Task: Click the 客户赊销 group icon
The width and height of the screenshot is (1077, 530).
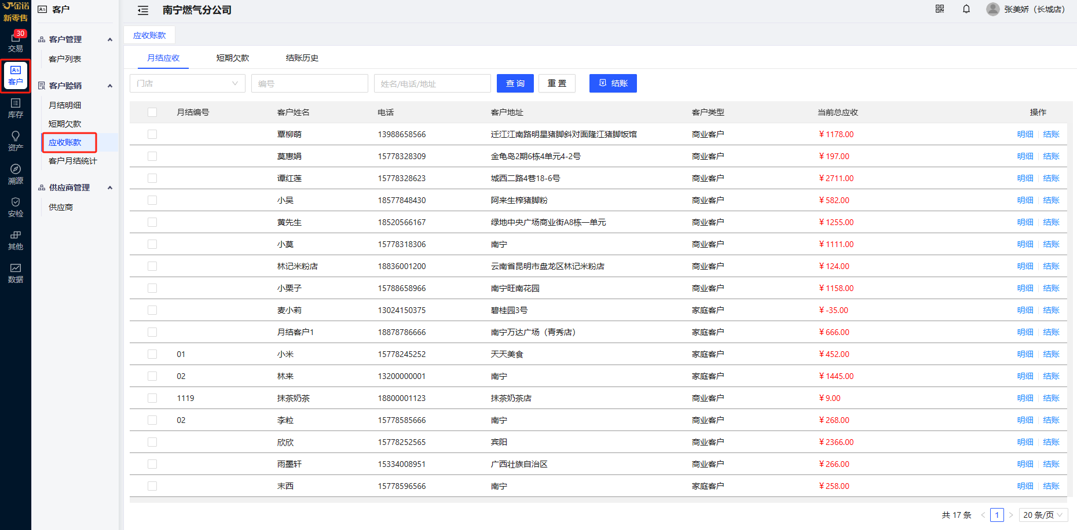Action: (42, 86)
